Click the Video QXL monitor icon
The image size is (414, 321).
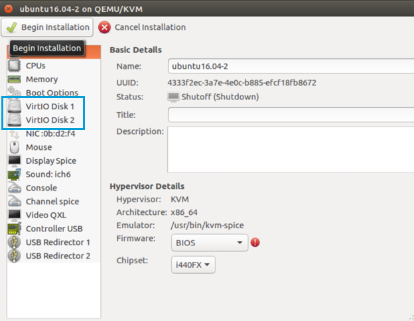pyautogui.click(x=14, y=215)
